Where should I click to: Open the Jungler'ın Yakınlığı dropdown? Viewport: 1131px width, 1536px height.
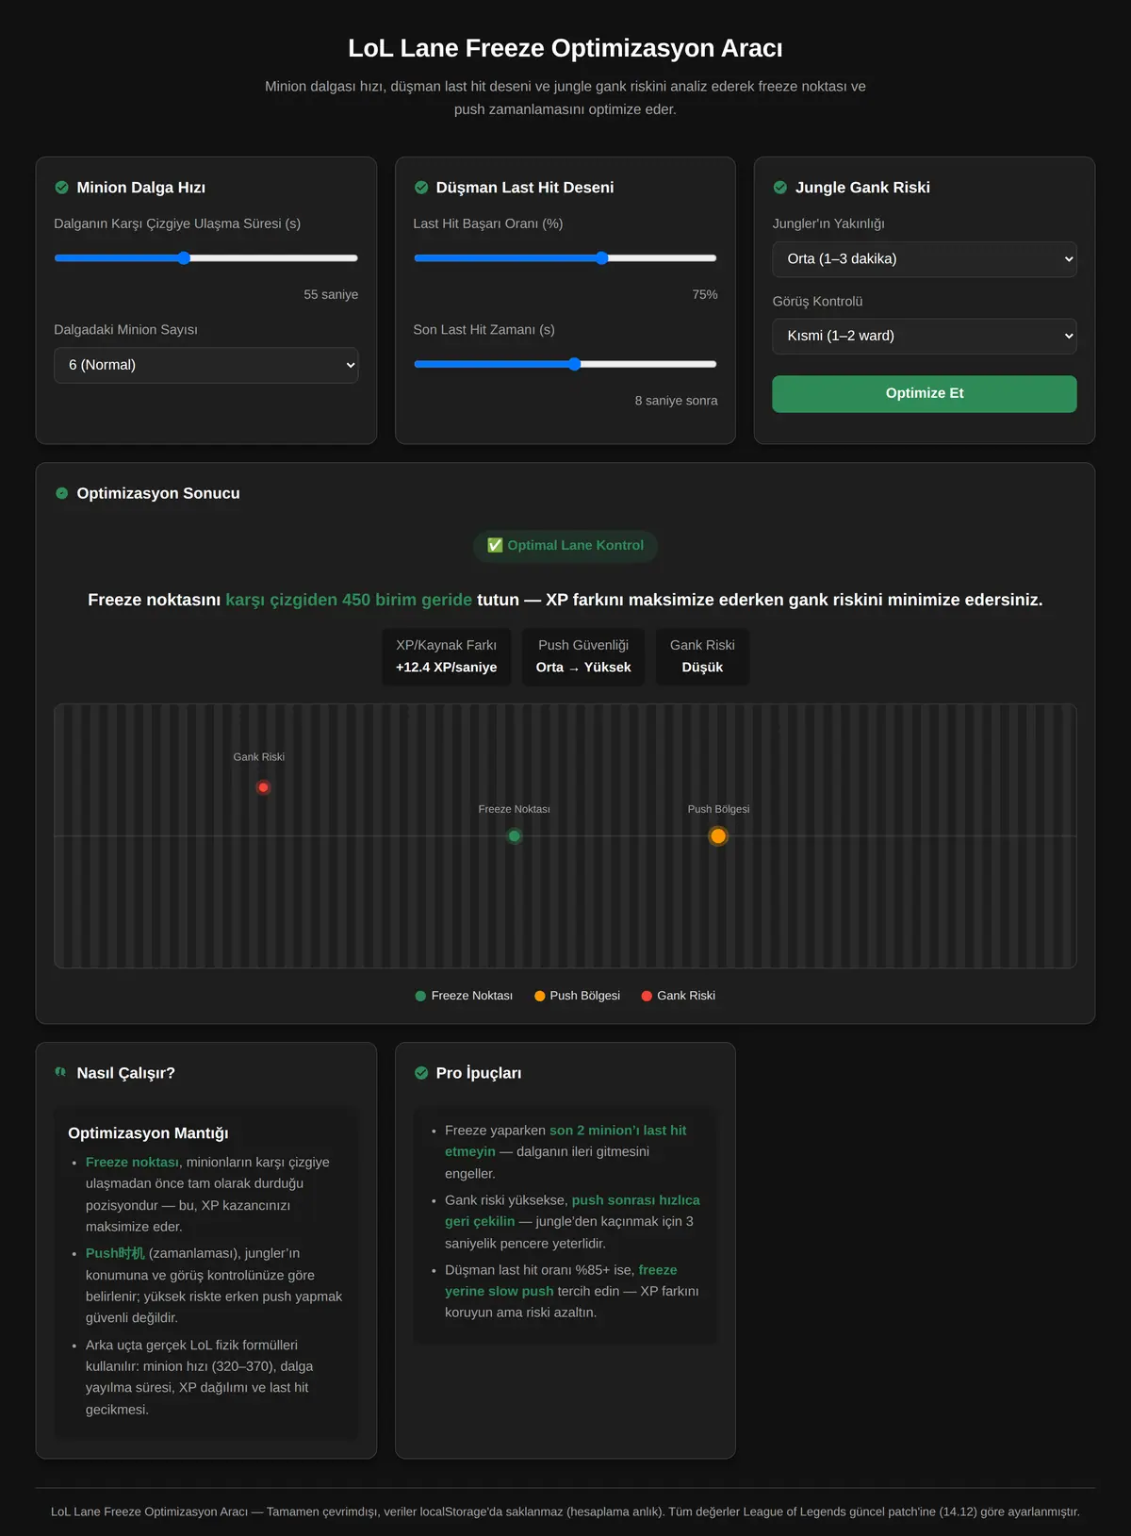point(925,259)
